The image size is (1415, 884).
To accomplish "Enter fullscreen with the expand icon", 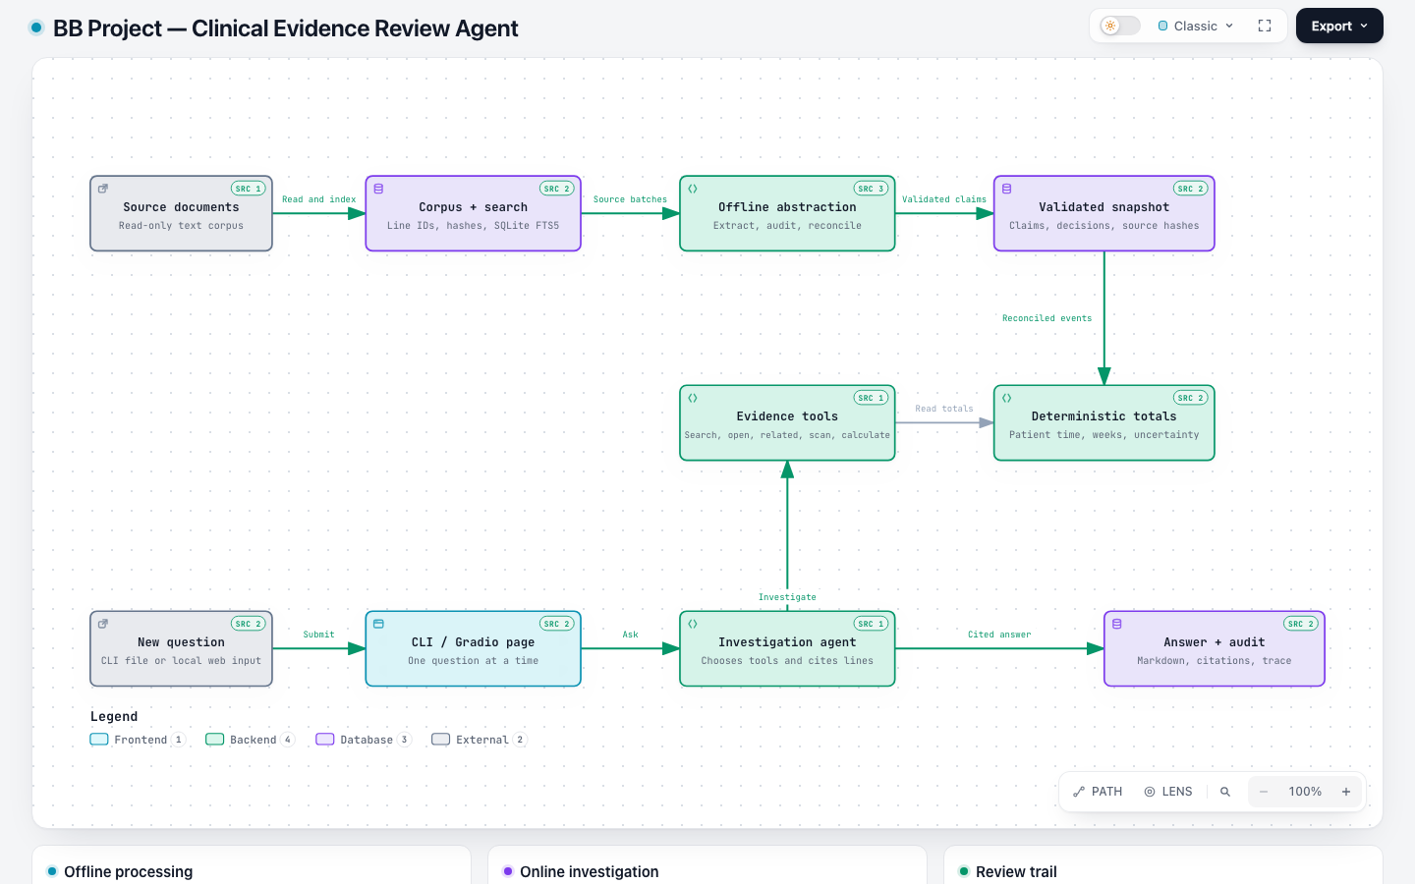I will point(1265,26).
